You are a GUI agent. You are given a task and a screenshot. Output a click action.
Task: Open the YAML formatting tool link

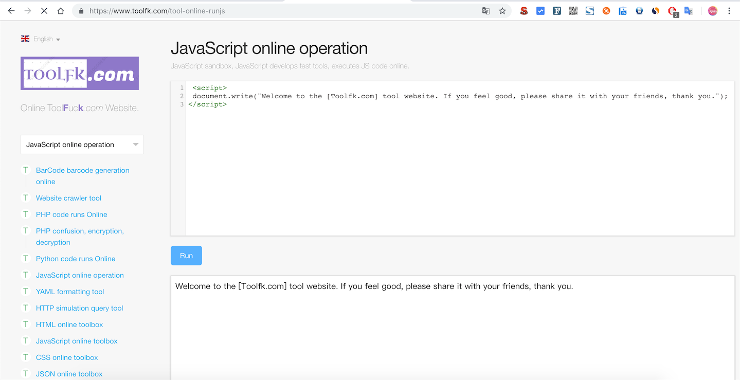[x=70, y=292]
